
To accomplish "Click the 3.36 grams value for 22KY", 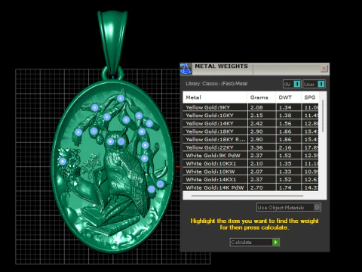I will [256, 147].
